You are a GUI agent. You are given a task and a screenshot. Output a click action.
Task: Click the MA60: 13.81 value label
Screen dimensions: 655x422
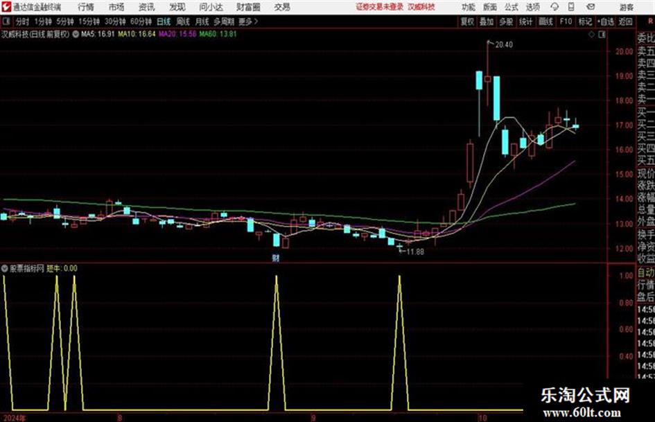[218, 34]
